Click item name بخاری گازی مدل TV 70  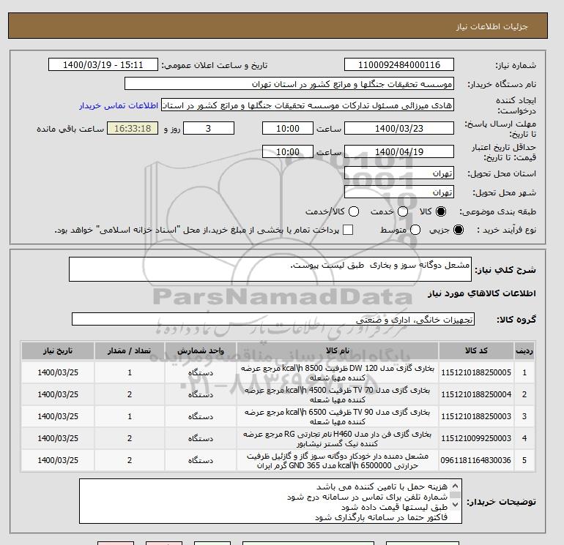pyautogui.click(x=338, y=395)
